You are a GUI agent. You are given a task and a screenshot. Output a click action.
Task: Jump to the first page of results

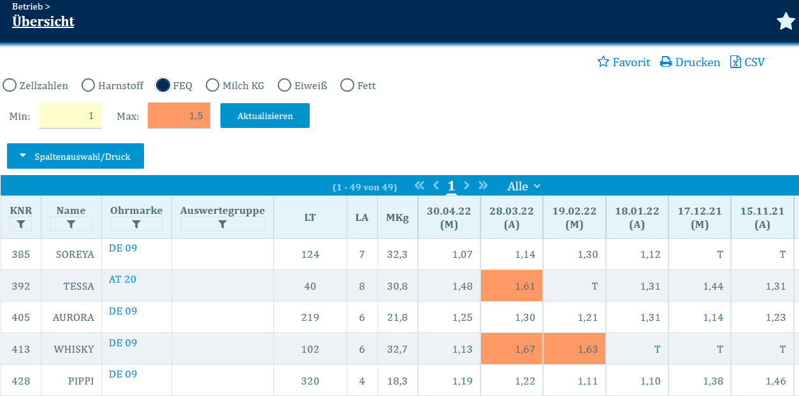click(x=419, y=186)
